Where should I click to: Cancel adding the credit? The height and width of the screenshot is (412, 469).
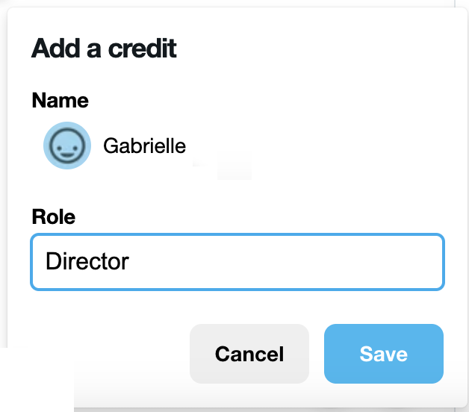pyautogui.click(x=249, y=353)
